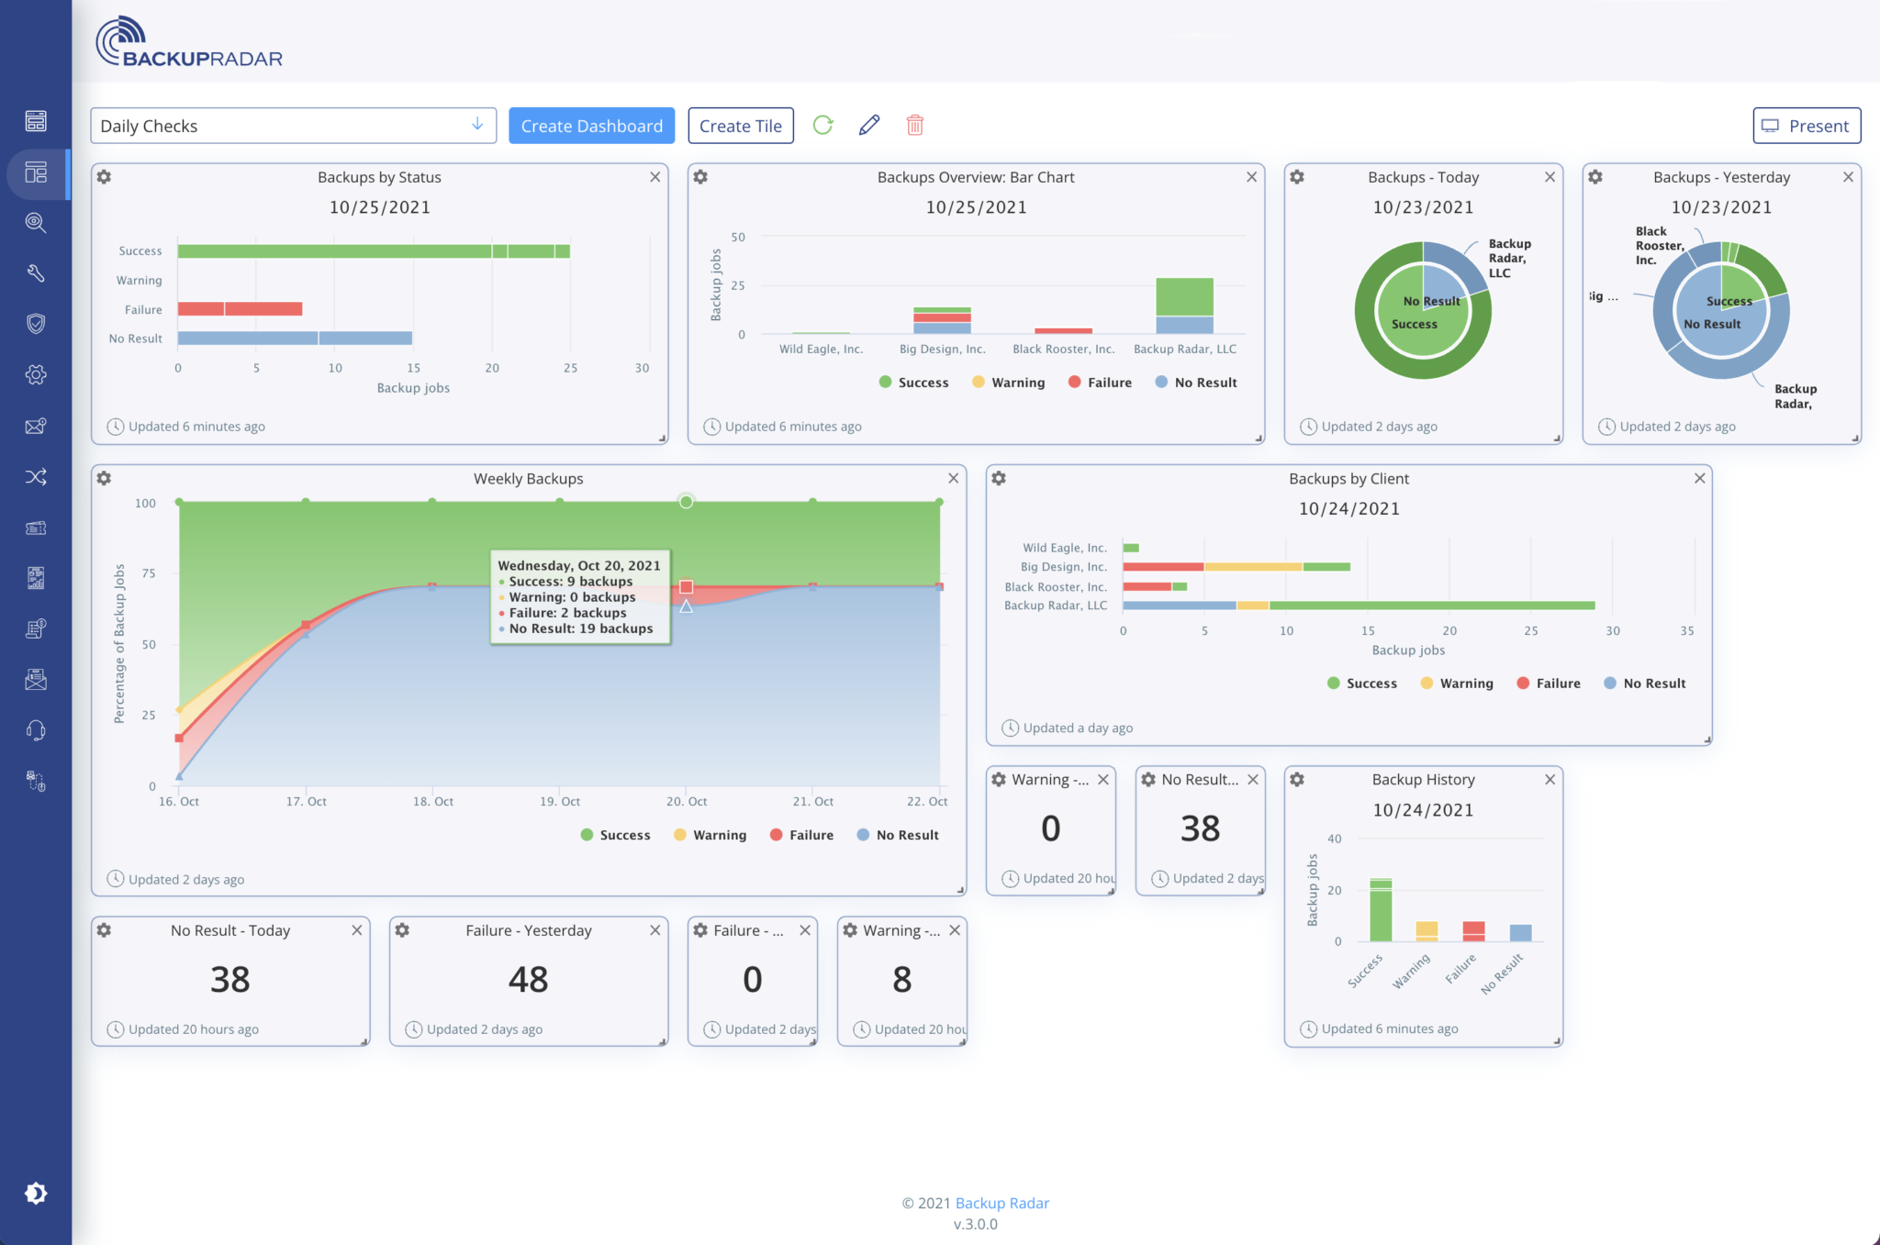
Task: Open settings gear on Weekly Backups tile
Action: [105, 479]
